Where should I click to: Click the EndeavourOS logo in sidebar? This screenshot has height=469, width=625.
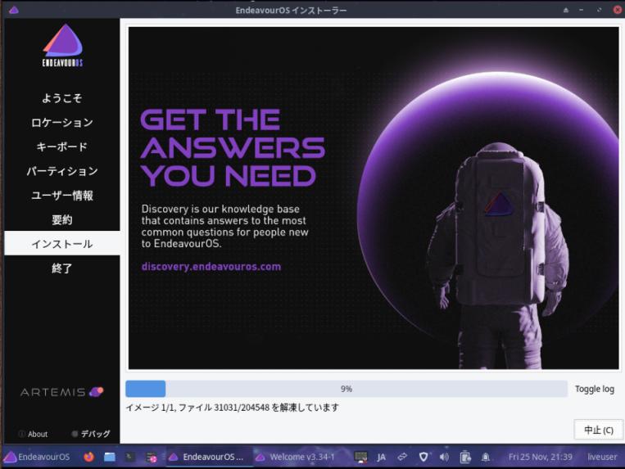click(62, 45)
